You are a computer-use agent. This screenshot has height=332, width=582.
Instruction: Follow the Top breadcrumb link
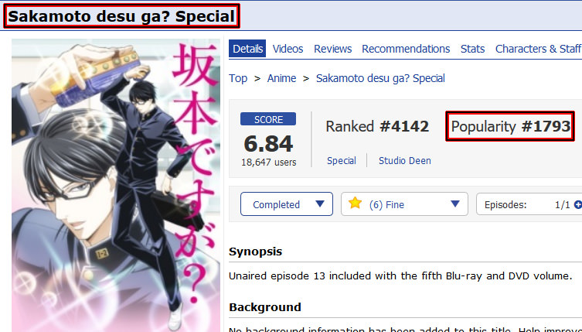[x=238, y=78]
